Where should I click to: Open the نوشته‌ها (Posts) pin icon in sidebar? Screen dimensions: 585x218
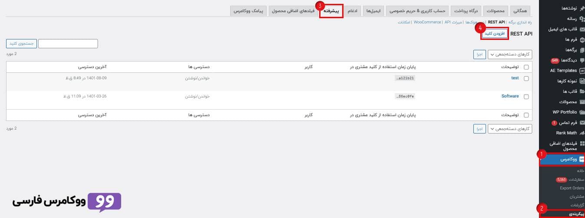point(582,8)
